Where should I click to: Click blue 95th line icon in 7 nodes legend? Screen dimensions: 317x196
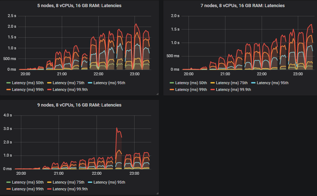(x=253, y=83)
